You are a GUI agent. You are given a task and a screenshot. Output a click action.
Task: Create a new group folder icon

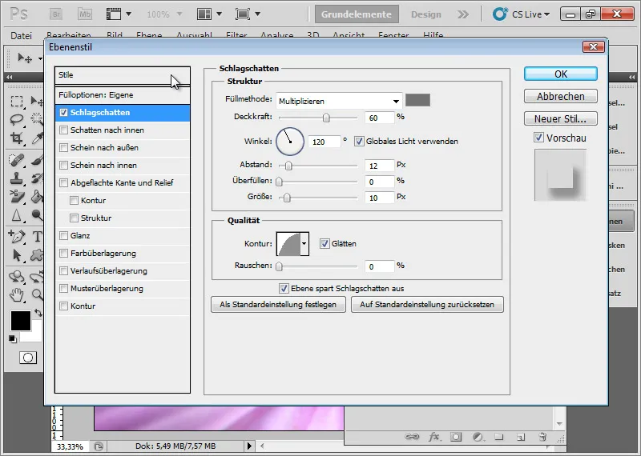click(498, 437)
